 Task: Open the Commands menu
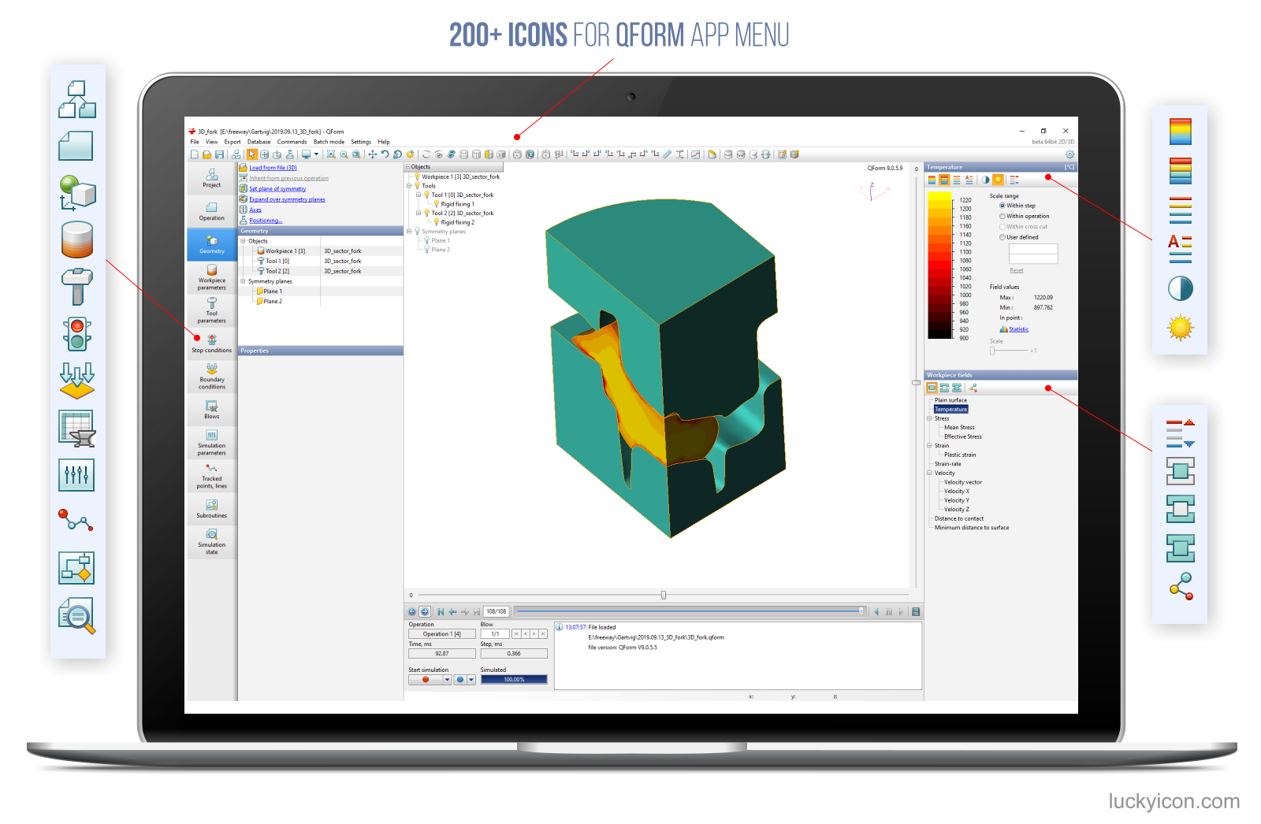292,142
